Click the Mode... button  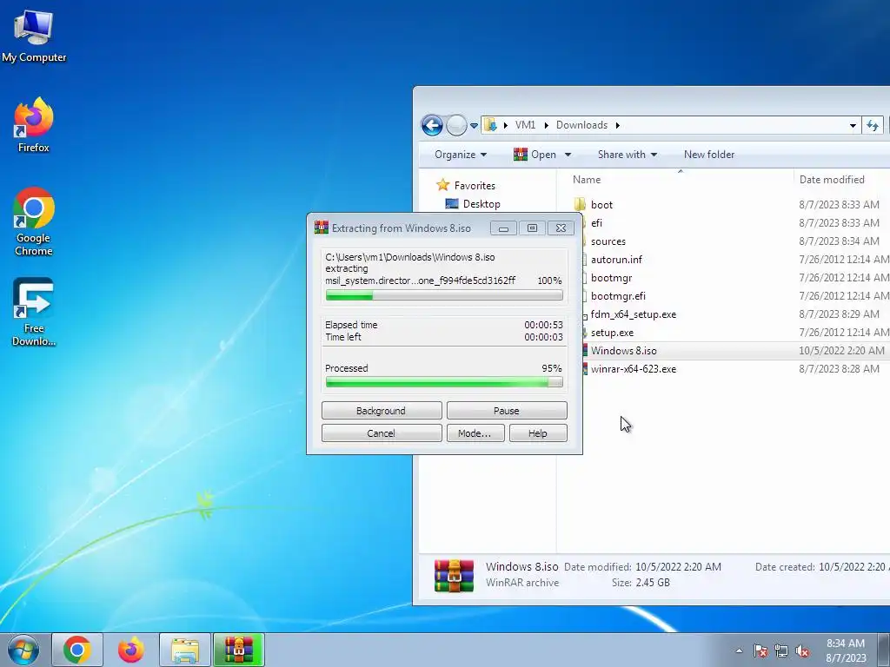[475, 433]
